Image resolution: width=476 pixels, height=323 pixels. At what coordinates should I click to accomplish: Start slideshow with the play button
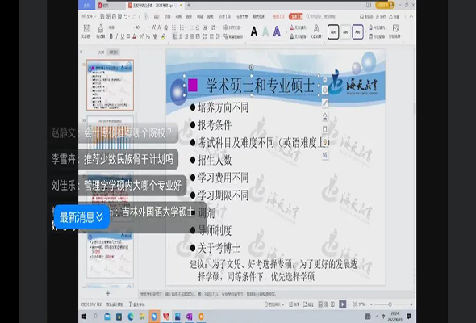[342, 304]
